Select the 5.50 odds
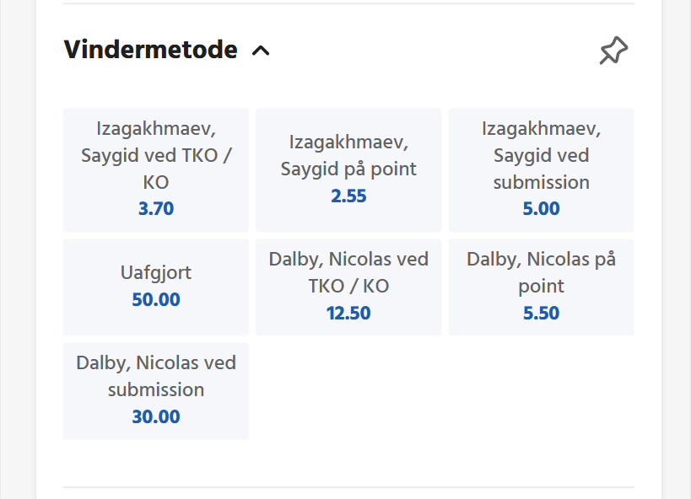The width and height of the screenshot is (691, 499). click(541, 314)
